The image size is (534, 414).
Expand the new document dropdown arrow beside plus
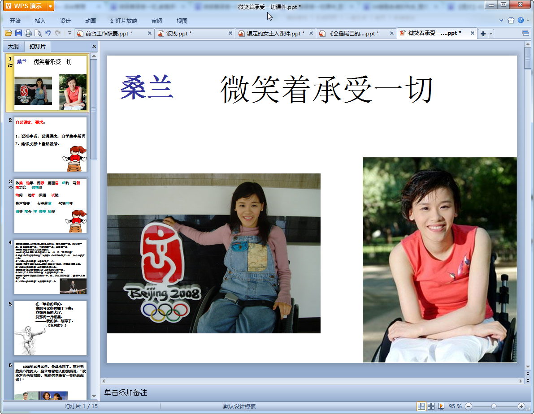click(491, 34)
